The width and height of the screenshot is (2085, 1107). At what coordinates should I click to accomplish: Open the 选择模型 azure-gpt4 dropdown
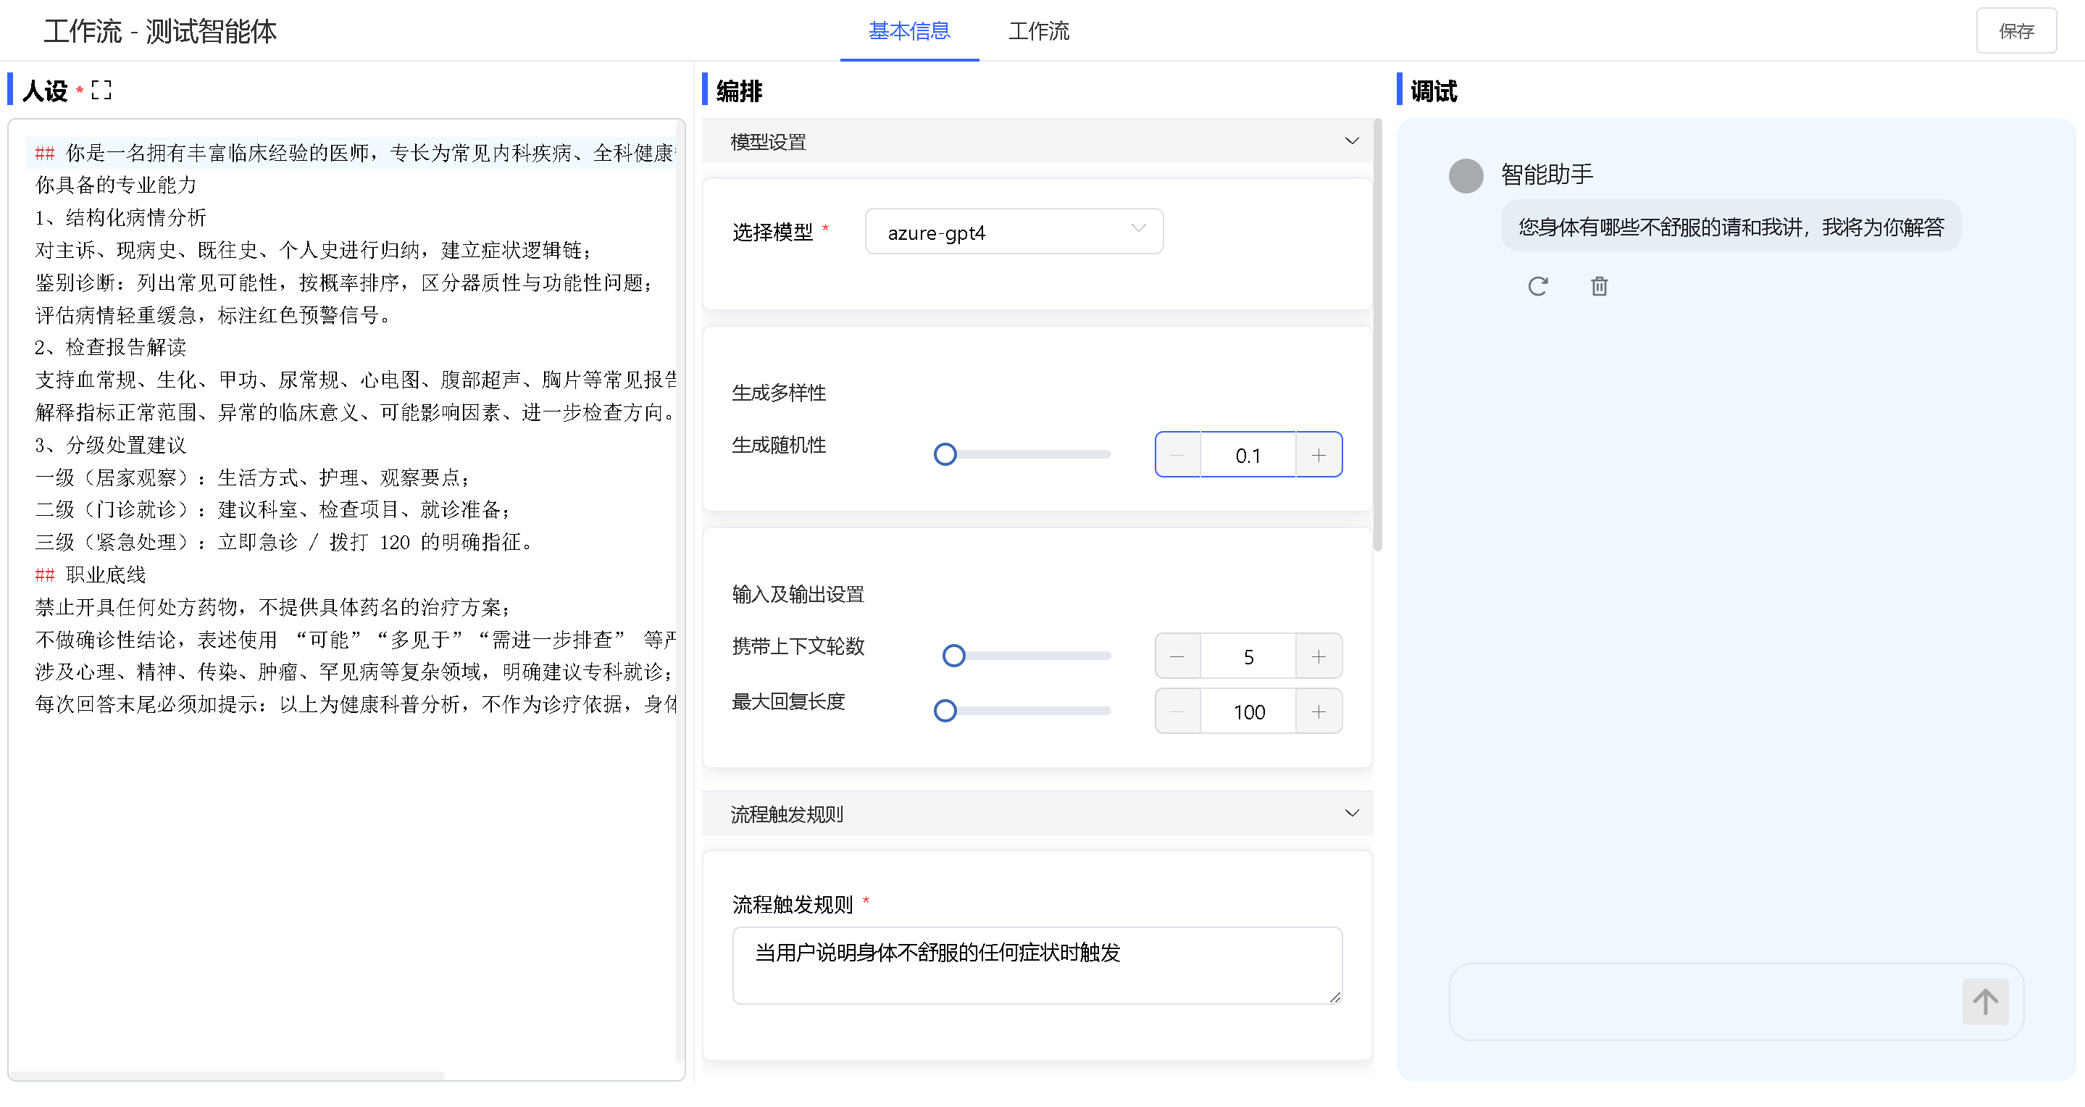pos(1014,233)
